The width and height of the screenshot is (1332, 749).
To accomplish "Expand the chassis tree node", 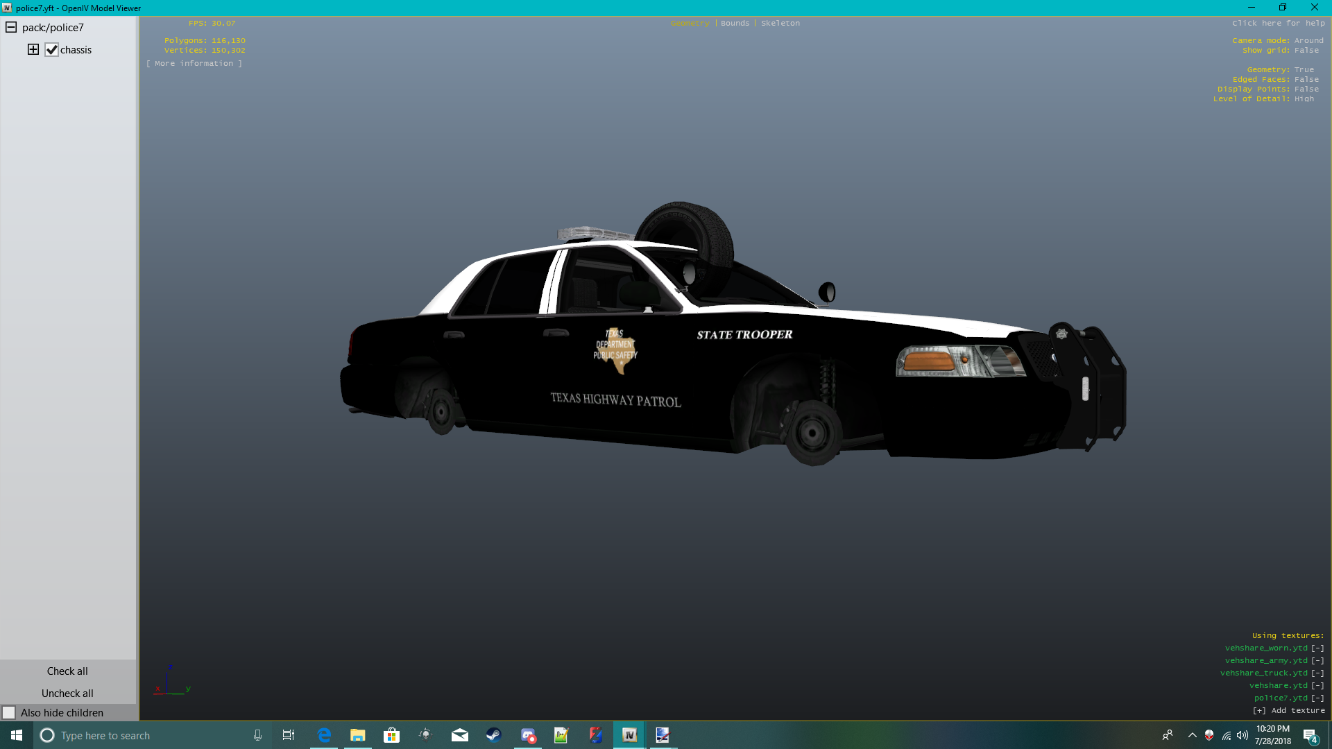I will [33, 49].
